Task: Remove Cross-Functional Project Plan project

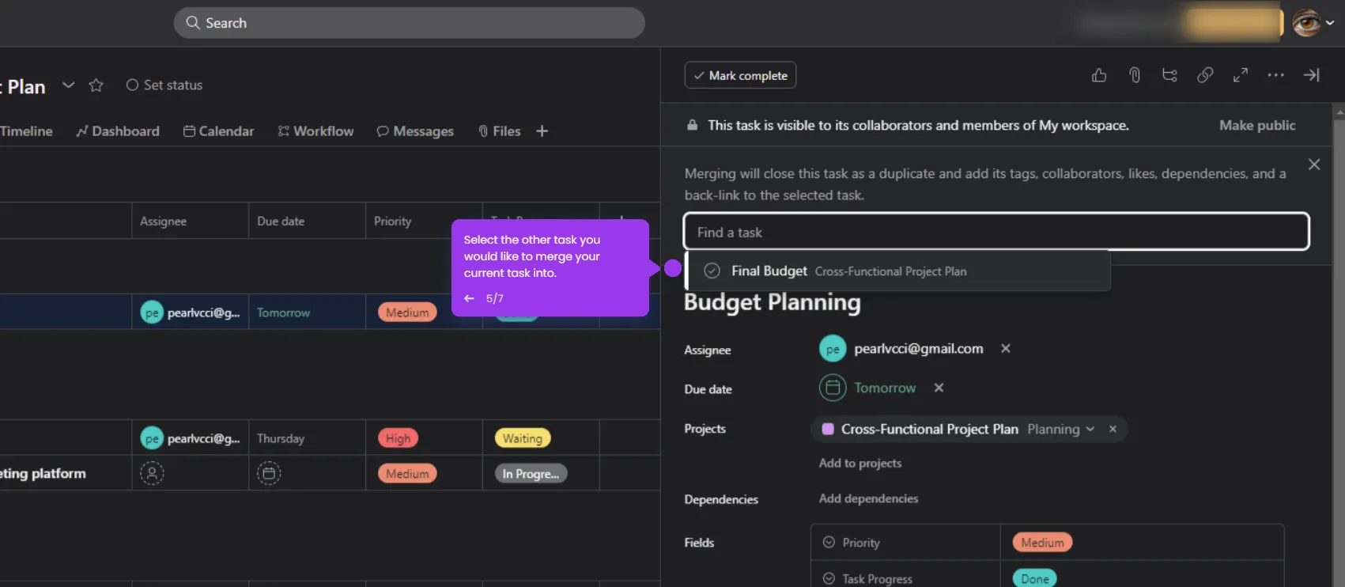Action: (1113, 429)
